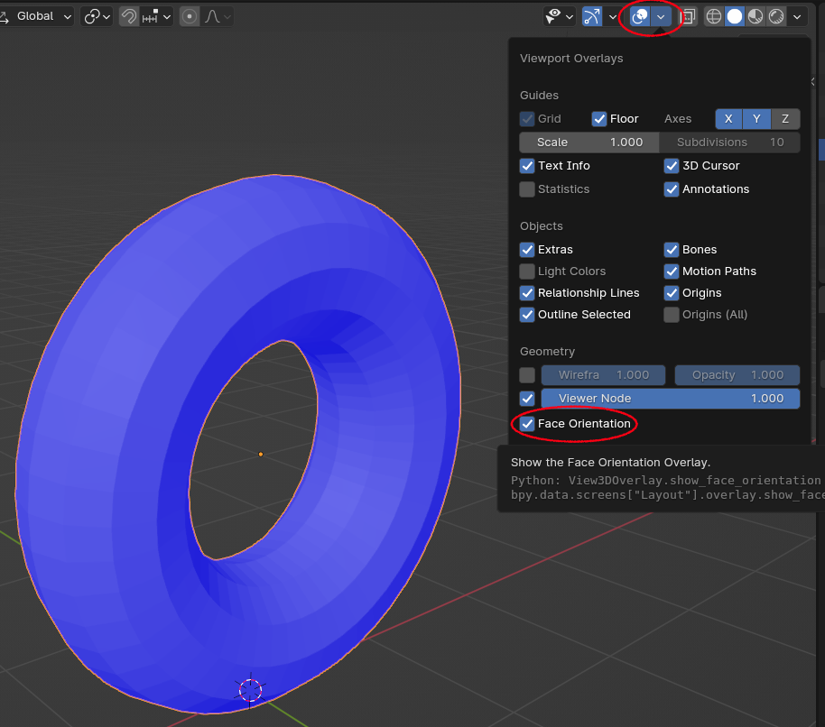825x727 pixels.
Task: Uncheck the Viewer Node checkbox
Action: (527, 399)
